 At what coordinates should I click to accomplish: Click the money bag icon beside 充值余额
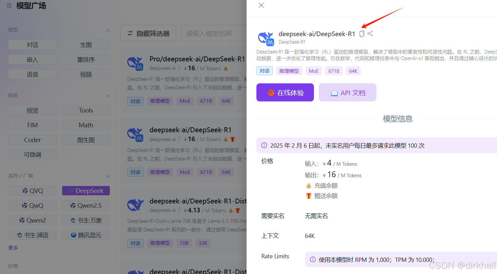308,186
